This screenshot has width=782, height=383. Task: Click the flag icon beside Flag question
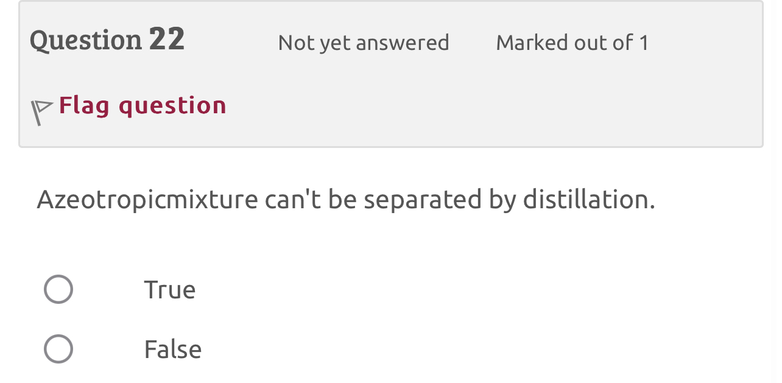click(x=40, y=109)
